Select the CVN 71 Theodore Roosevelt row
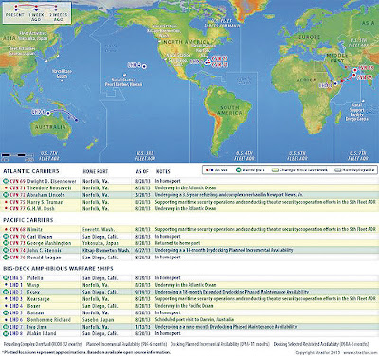Image resolution: width=379 pixels, height=356 pixels. [189, 187]
